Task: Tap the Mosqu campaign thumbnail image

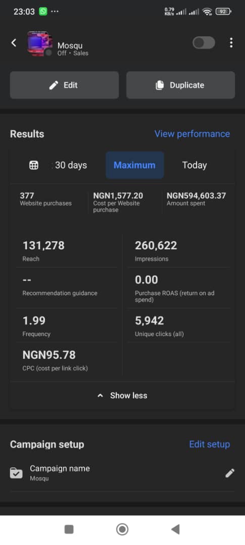Action: (x=40, y=43)
